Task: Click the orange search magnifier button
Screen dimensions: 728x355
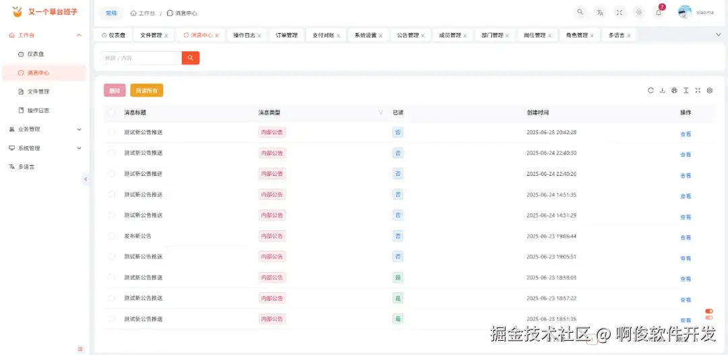Action: (190, 58)
